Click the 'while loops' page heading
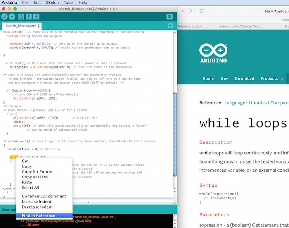 pos(243,123)
